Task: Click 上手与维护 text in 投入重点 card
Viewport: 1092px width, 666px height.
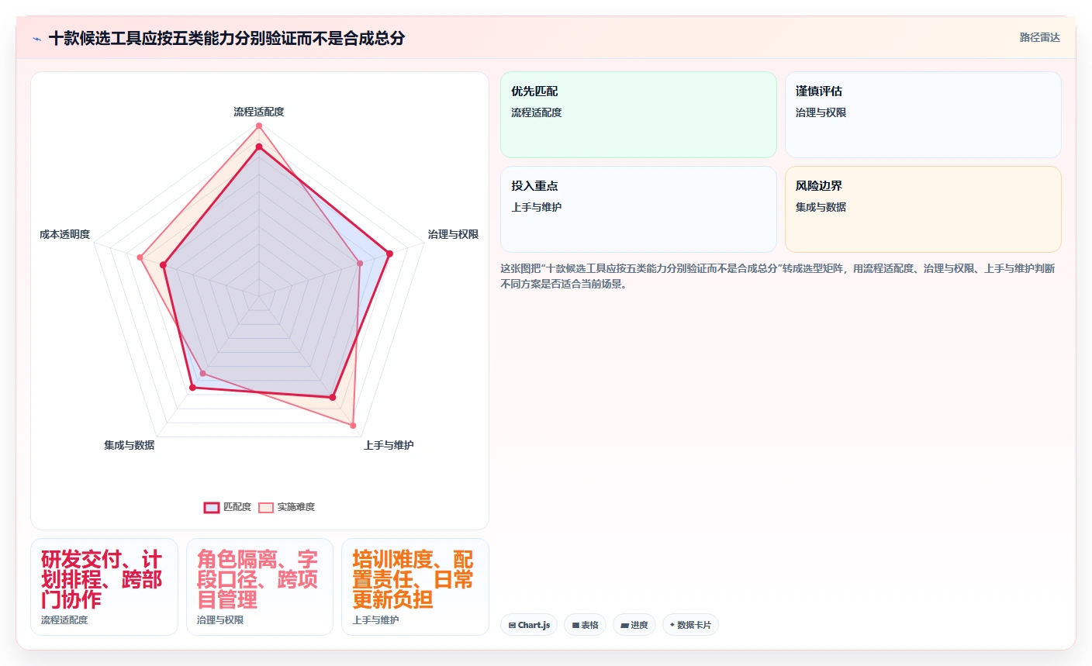Action: (x=537, y=207)
